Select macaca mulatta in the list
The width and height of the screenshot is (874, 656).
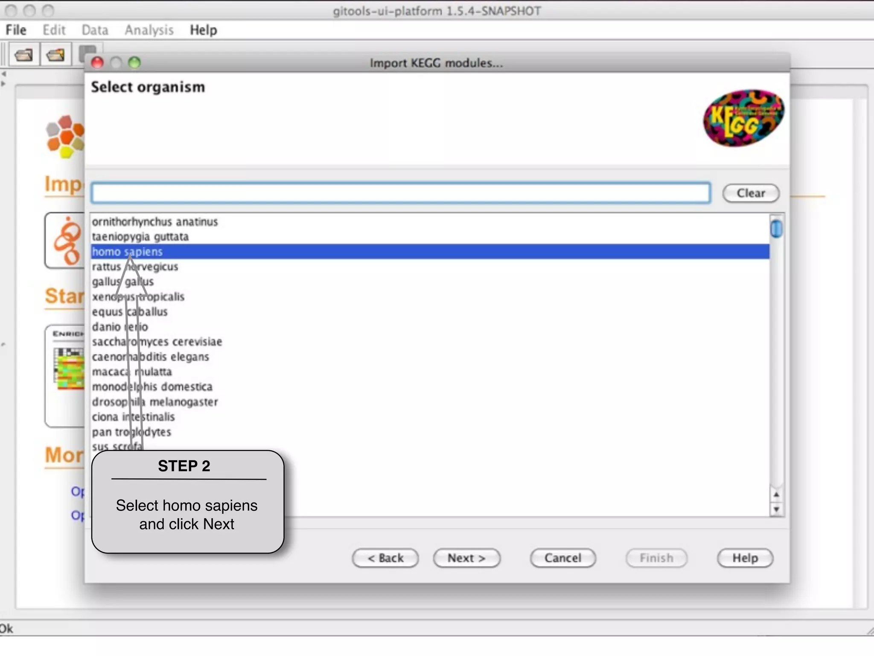tap(430, 372)
